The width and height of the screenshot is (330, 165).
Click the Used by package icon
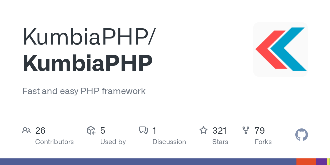pos(91,130)
